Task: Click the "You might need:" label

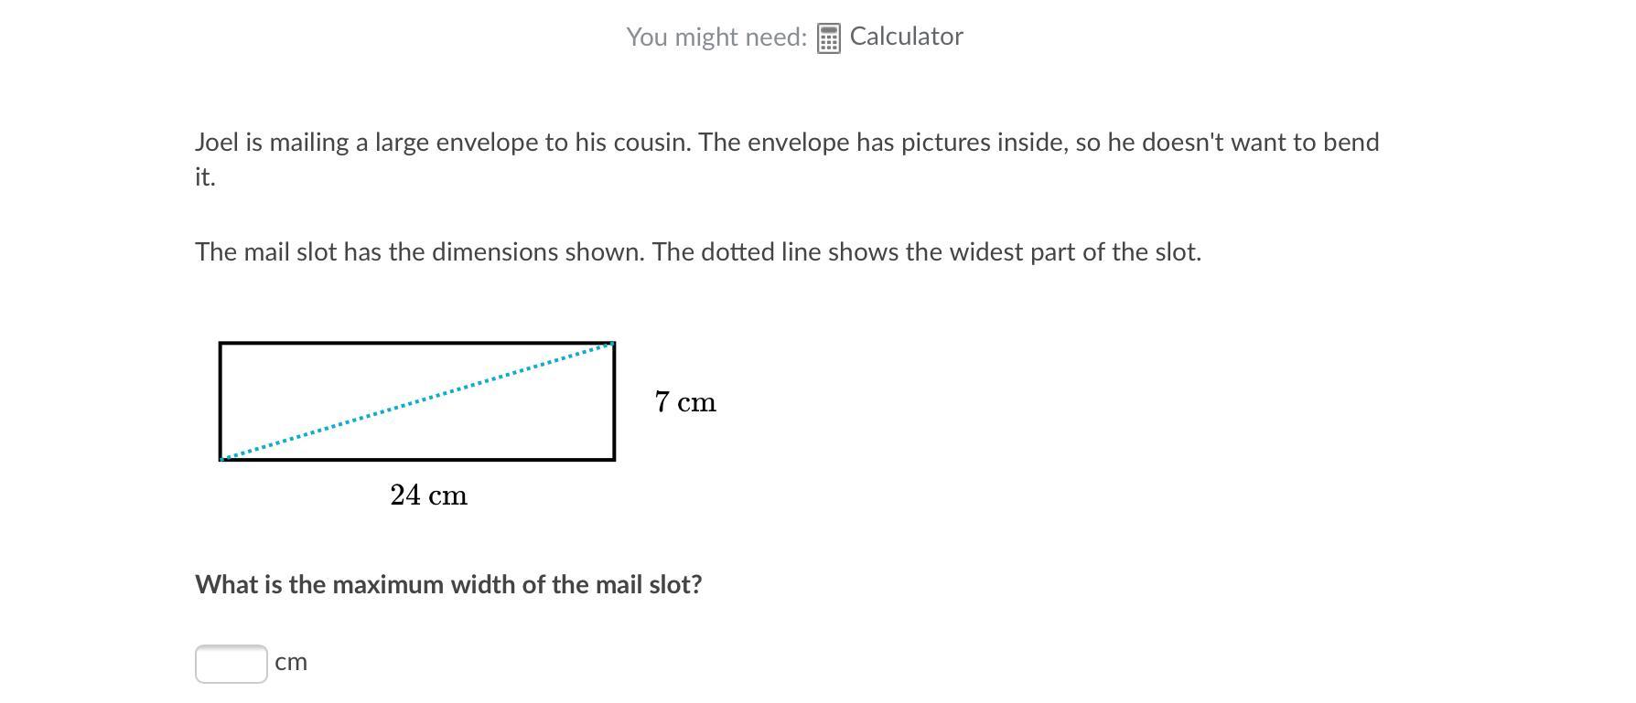Action: coord(716,37)
